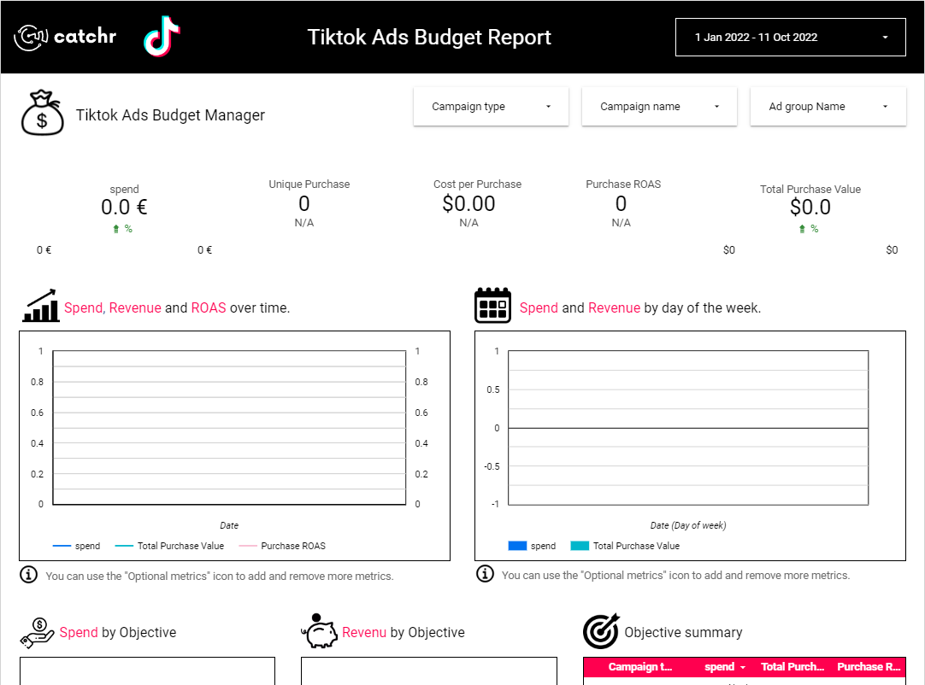
Task: Click the TikTok logo icon
Action: [x=161, y=36]
